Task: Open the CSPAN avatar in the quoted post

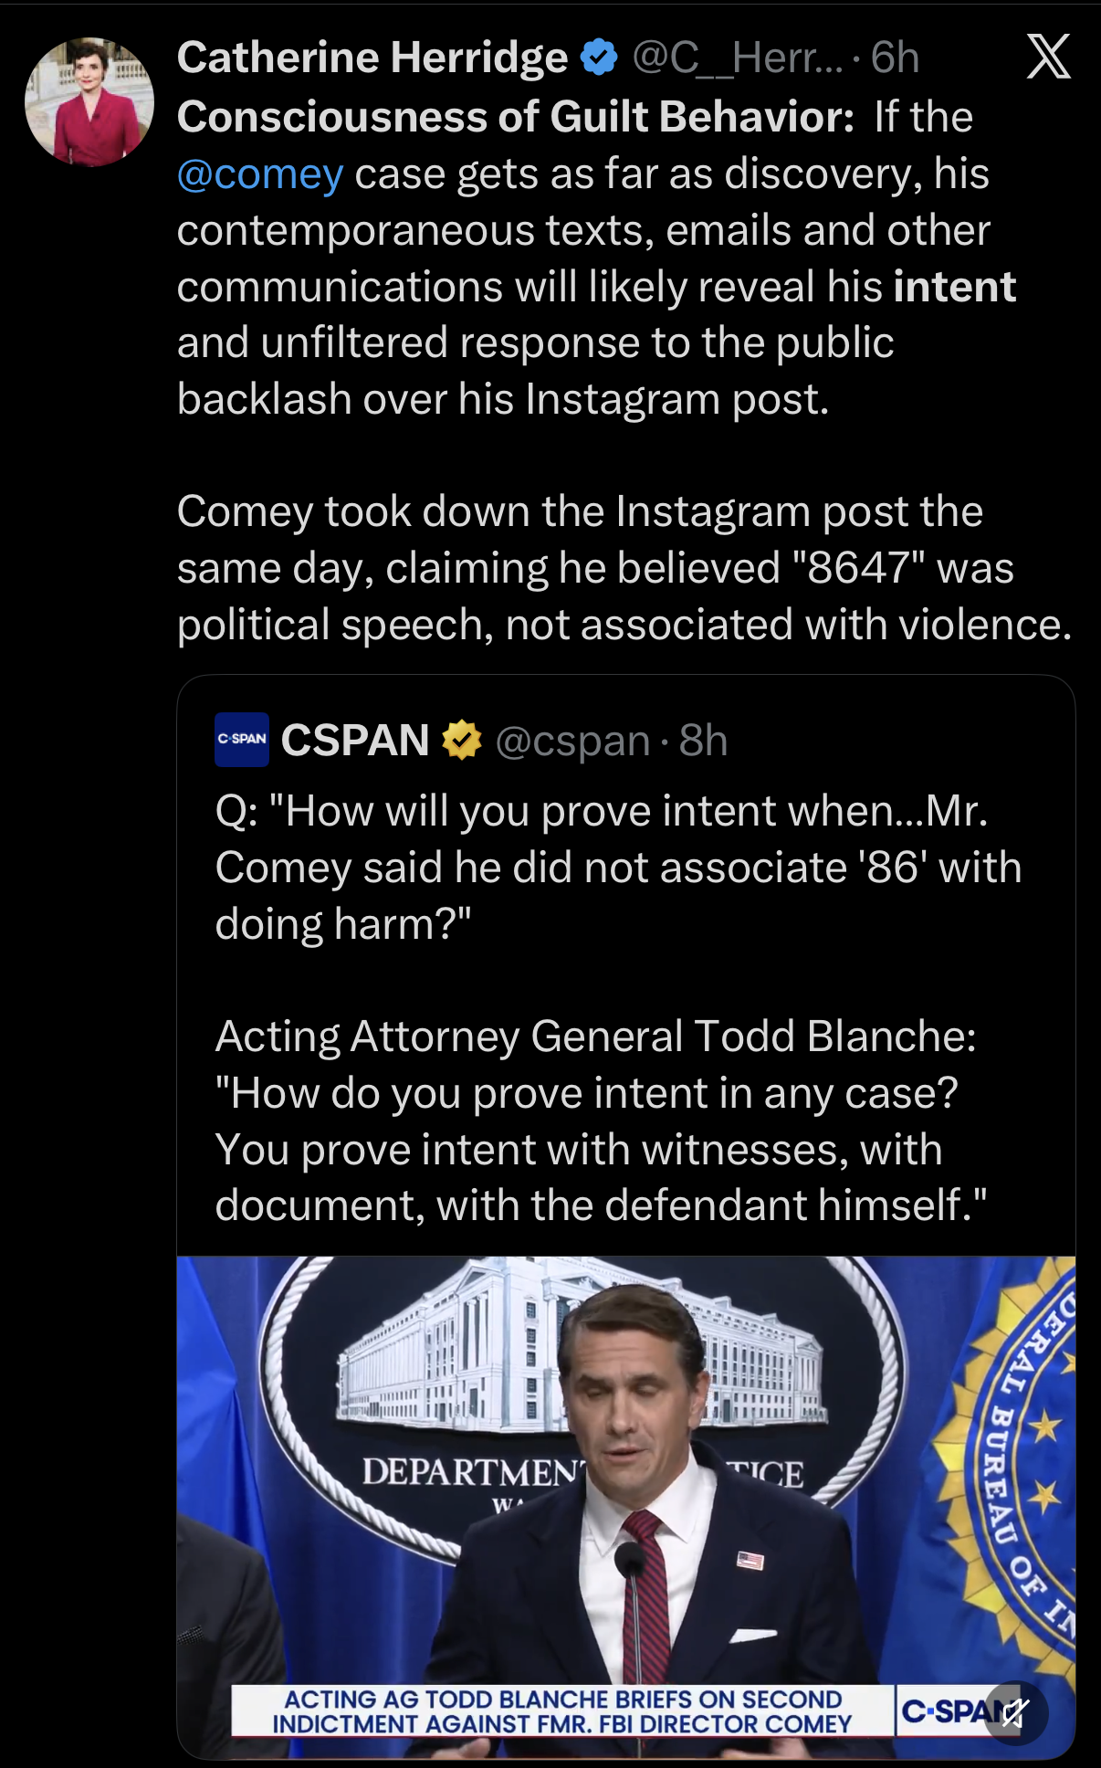Action: pos(242,739)
